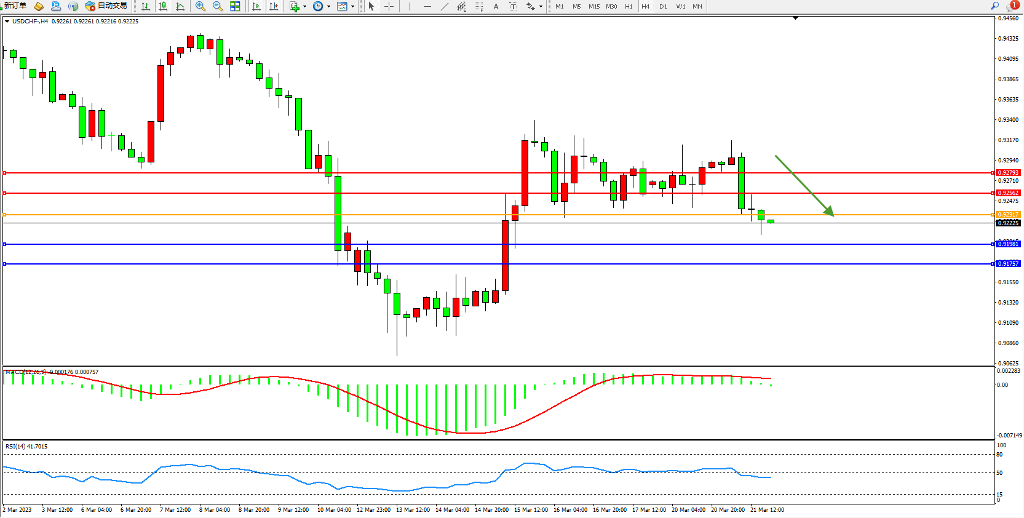Draw a vertical line on the chart
The height and width of the screenshot is (518, 1024).
(410, 6)
